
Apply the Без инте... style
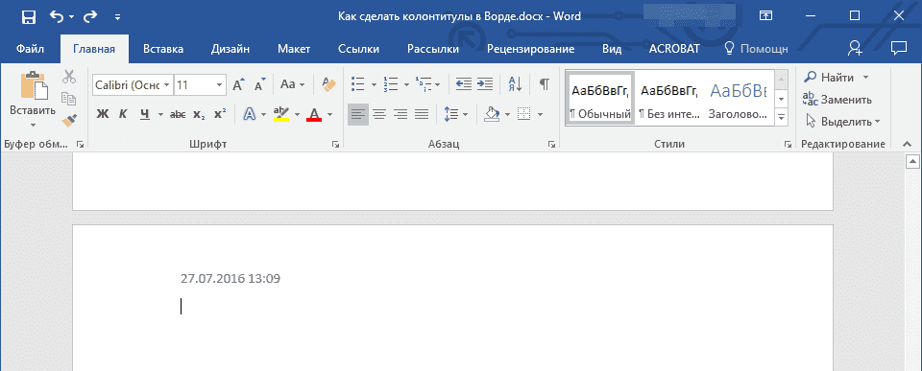669,99
